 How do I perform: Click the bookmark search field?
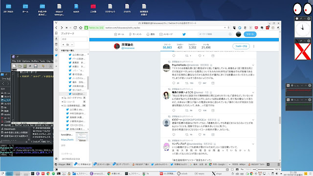[x=74, y=39]
